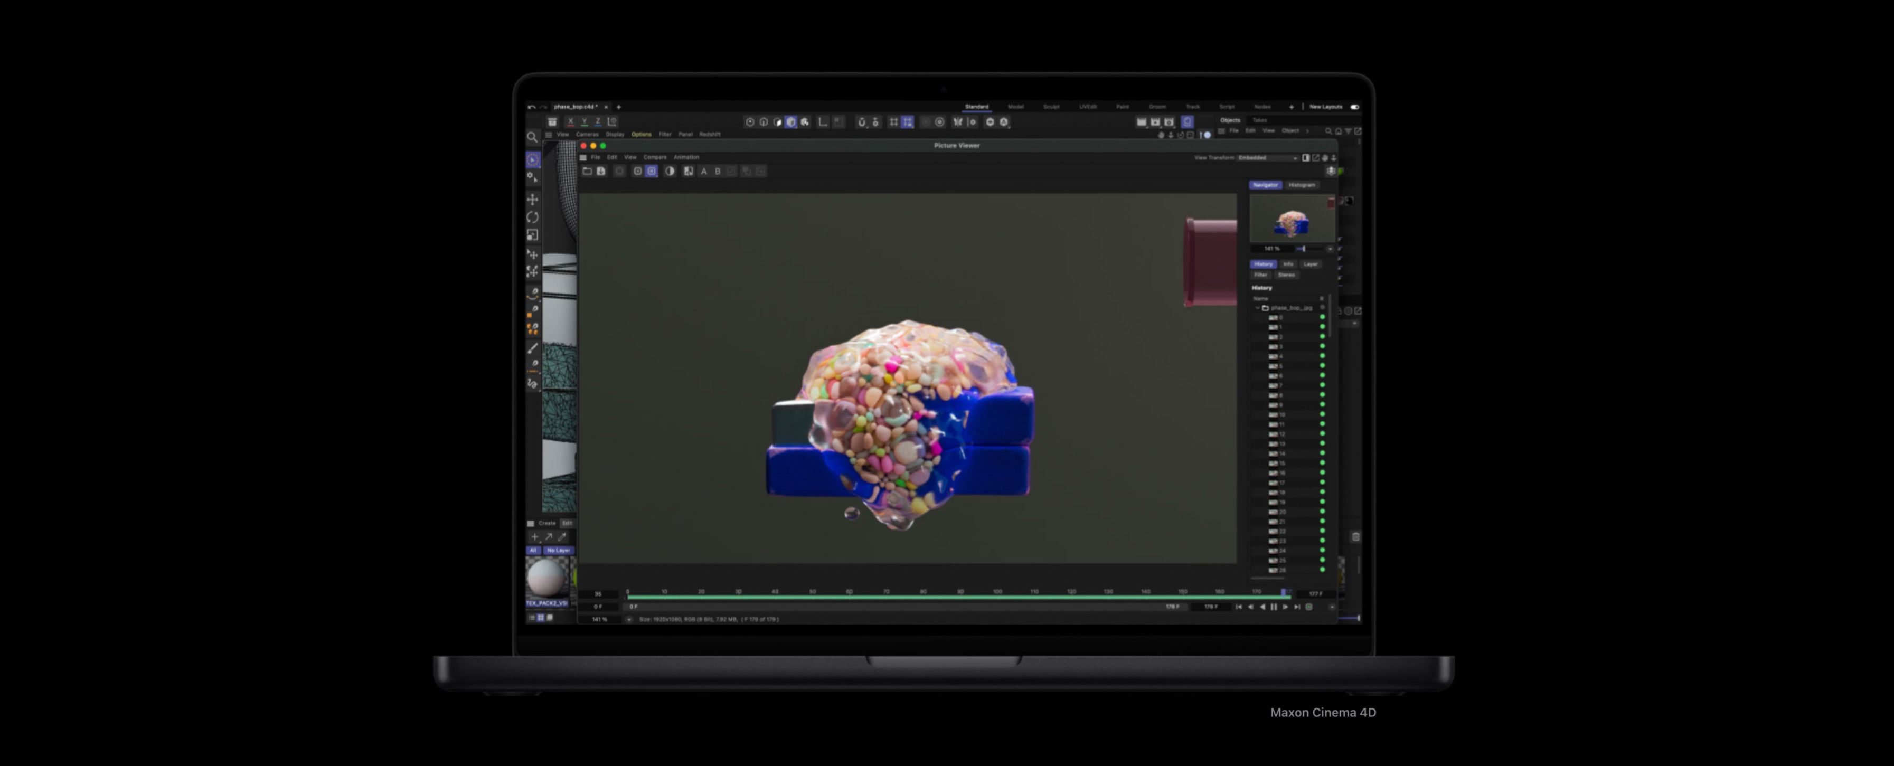Open the Filter tab in Picture Viewer

point(1261,275)
